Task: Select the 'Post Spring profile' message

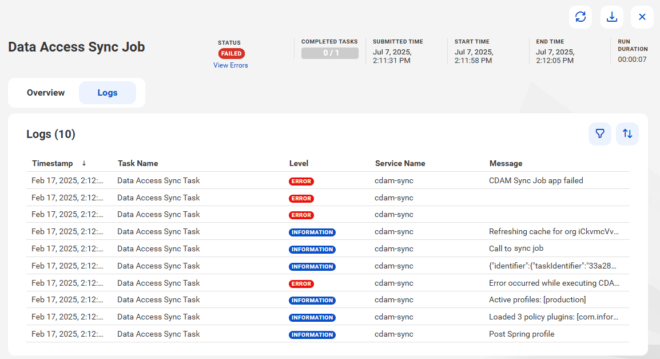Action: [522, 334]
